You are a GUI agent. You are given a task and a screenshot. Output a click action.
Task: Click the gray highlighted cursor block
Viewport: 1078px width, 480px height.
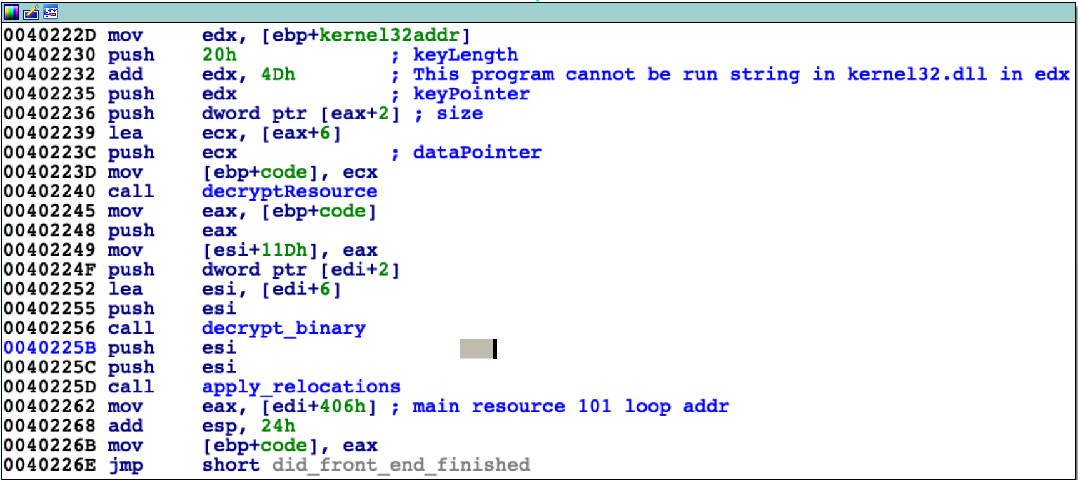click(x=478, y=349)
